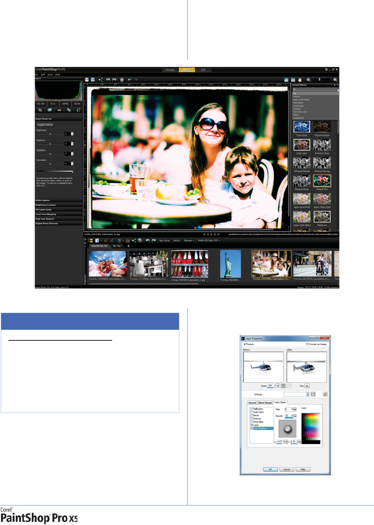Select the Crop tool in Adjust panel
This screenshot has width=374, height=525.
[40, 110]
